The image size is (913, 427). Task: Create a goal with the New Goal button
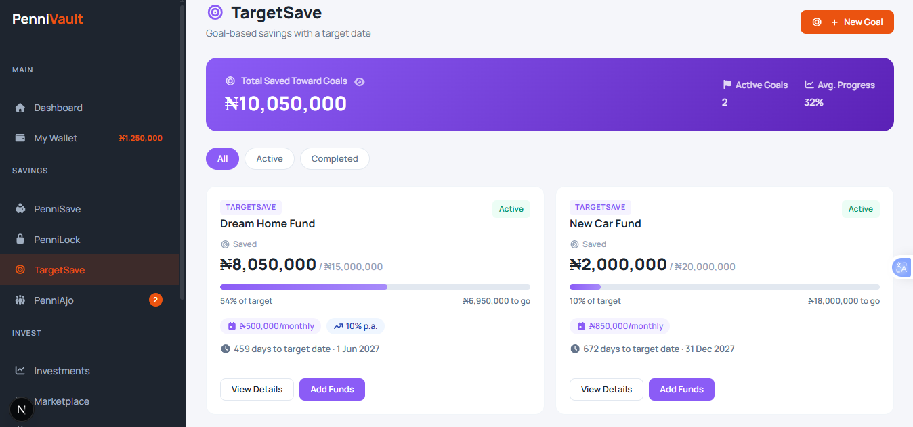(847, 22)
